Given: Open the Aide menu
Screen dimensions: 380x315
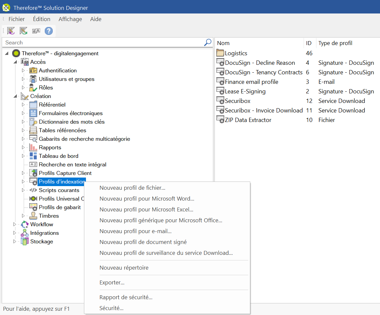Looking at the screenshot, I should pos(96,19).
